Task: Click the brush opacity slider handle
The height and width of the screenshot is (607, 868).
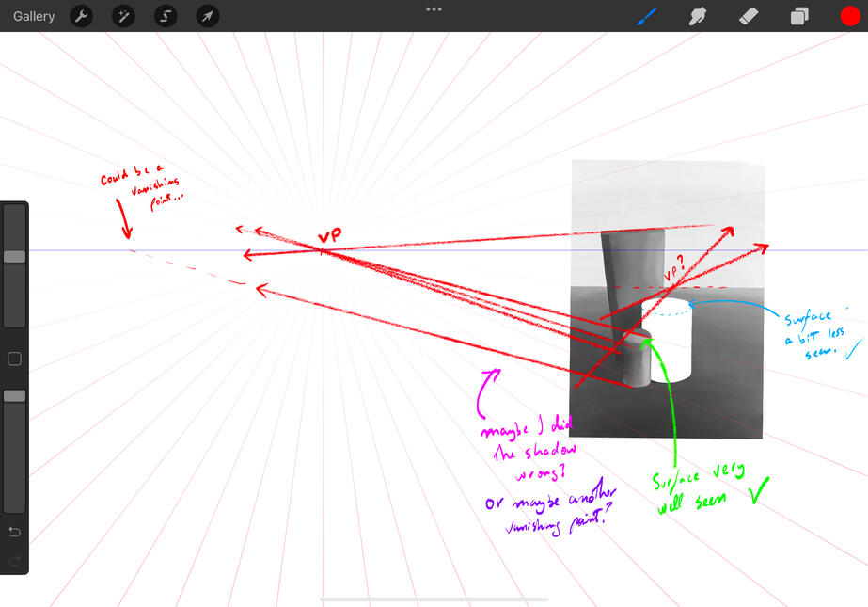Action: pyautogui.click(x=15, y=396)
